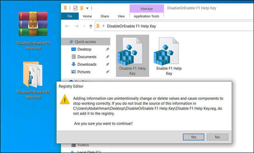Image resolution: width=254 pixels, height=153 pixels.
Task: Click No in the Registry Editor dialog
Action: point(217,137)
